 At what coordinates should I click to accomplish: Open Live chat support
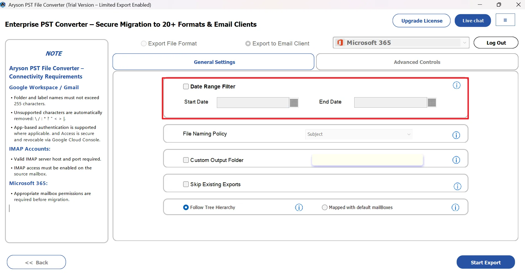[x=473, y=21]
